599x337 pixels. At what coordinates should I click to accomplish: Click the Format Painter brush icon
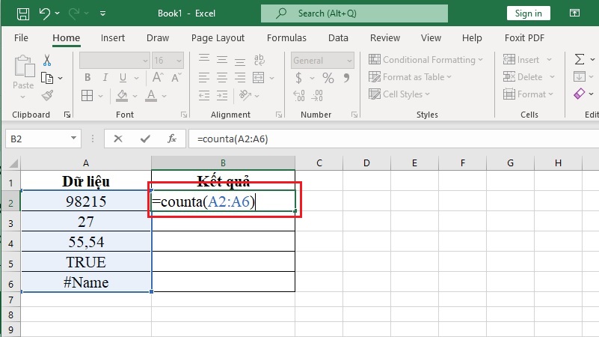point(47,95)
